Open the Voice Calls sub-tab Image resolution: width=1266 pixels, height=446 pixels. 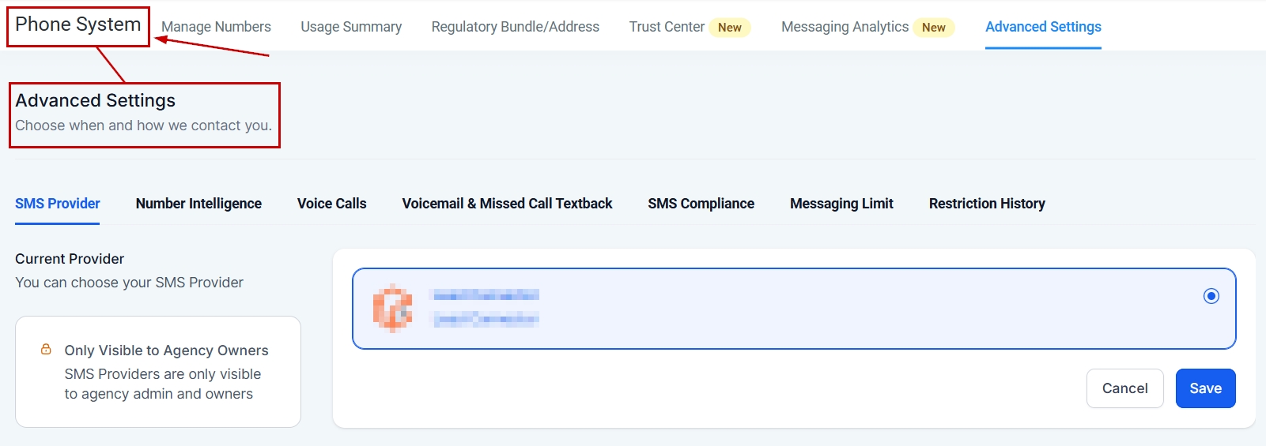331,204
